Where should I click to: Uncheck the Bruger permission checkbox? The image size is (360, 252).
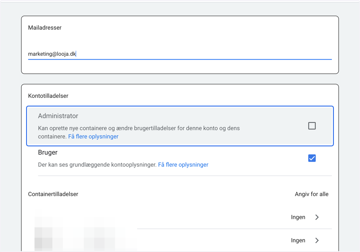click(x=312, y=158)
